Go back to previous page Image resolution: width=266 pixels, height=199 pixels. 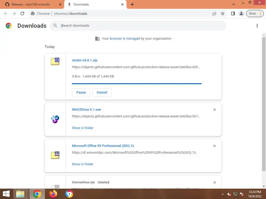pyautogui.click(x=6, y=13)
